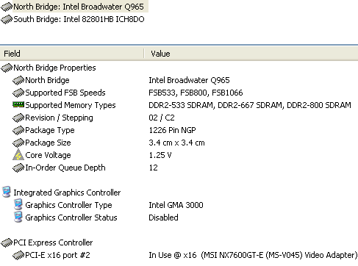Click the North Bridge Properties chip icon
The height and width of the screenshot is (266, 358).
(x=7, y=68)
